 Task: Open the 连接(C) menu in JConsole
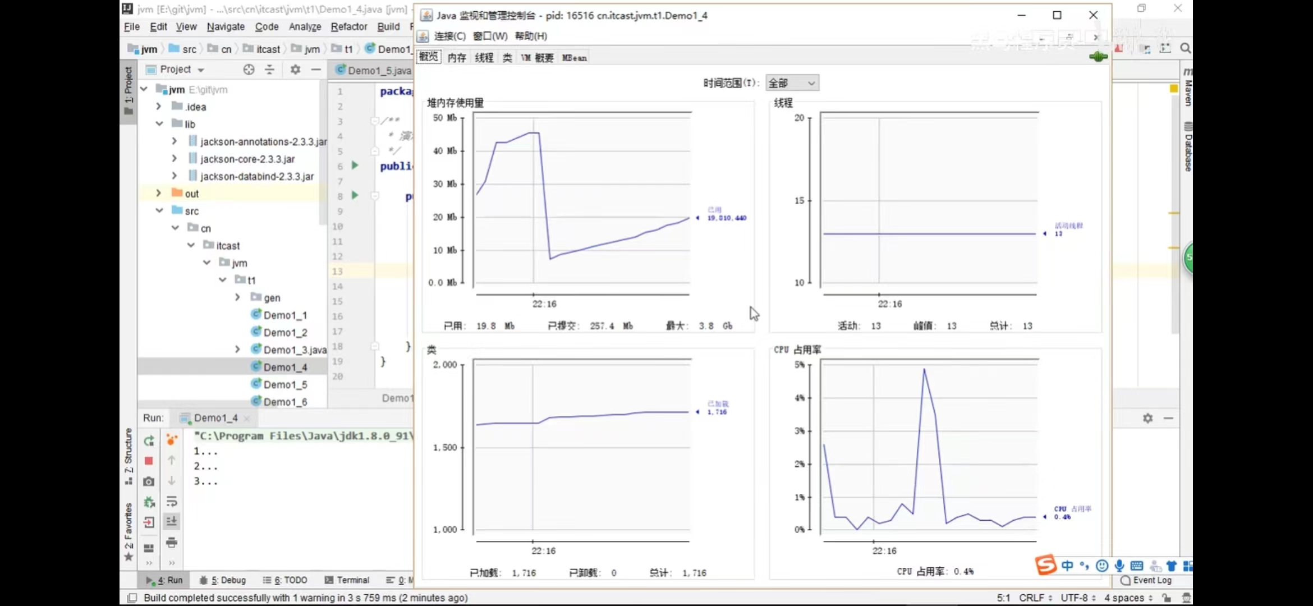tap(449, 36)
